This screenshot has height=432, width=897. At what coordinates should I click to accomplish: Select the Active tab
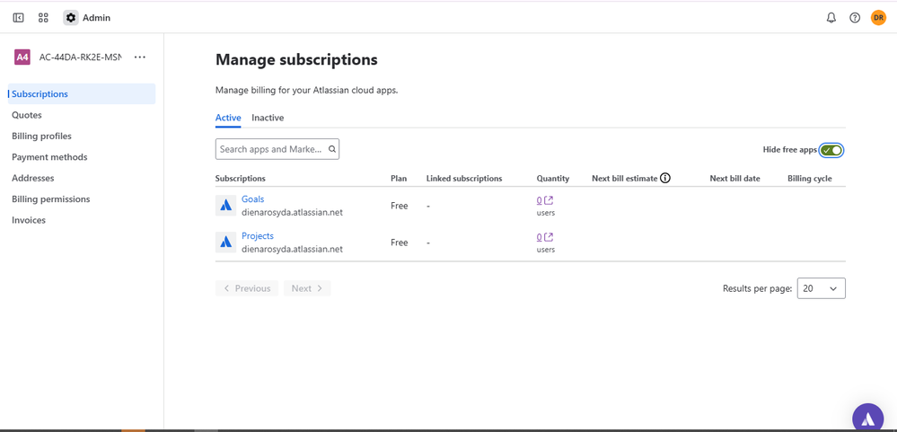tap(228, 118)
